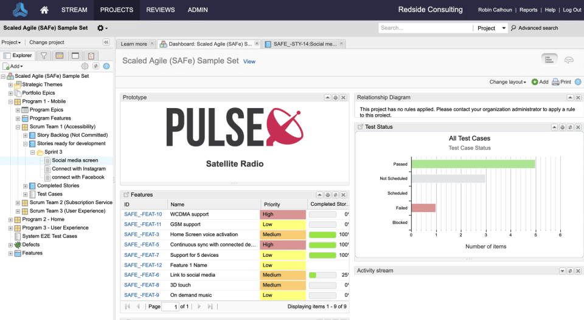Click dashboard help icon next to Print
This screenshot has height=320, width=584.
pos(578,82)
